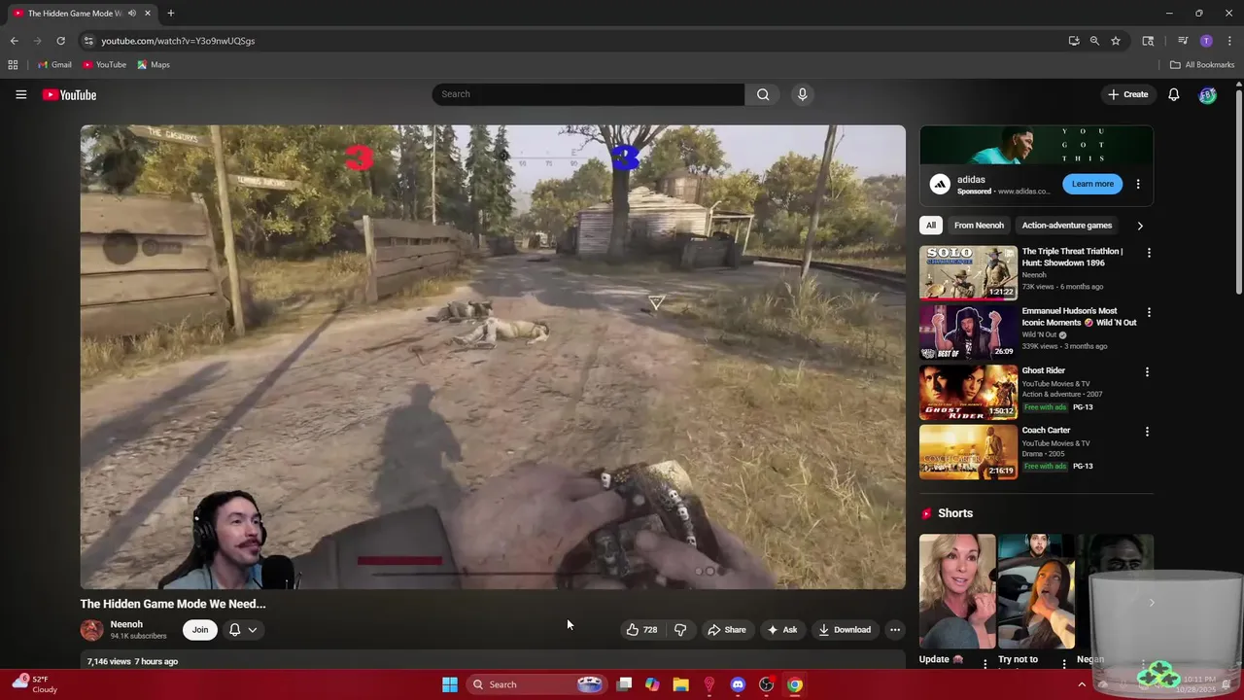View site information icon in address bar
This screenshot has height=700, width=1244.
point(88,41)
